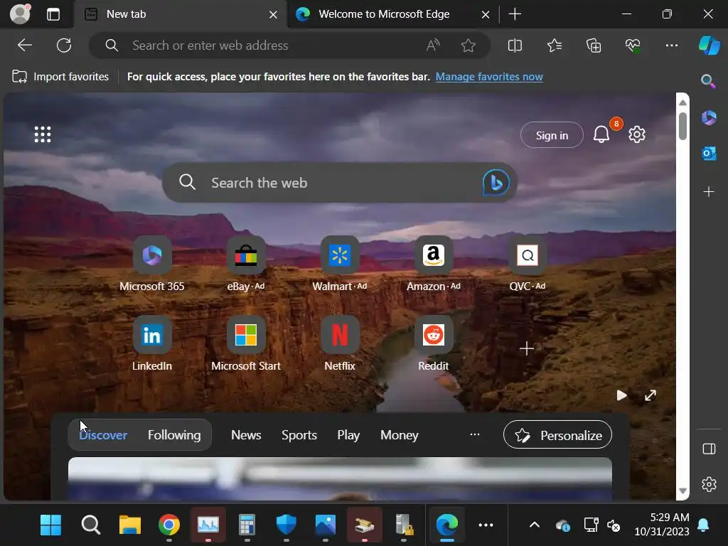
Task: Close Welcome to Microsoft Edge tab
Action: click(x=486, y=14)
